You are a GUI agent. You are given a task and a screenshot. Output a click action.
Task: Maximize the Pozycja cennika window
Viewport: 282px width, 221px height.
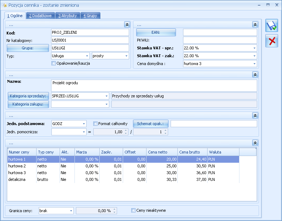tap(268, 5)
